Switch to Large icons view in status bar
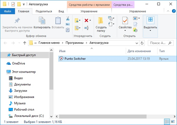177x125 pixels. [x=173, y=122]
